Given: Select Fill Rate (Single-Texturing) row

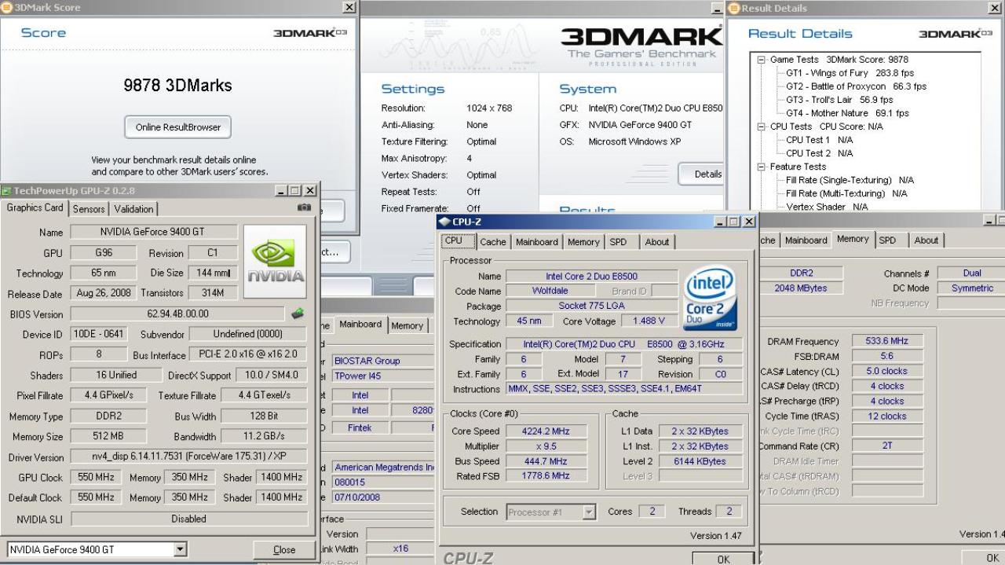Looking at the screenshot, I should (850, 180).
